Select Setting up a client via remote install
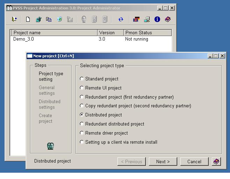The image size is (230, 179). coord(82,142)
